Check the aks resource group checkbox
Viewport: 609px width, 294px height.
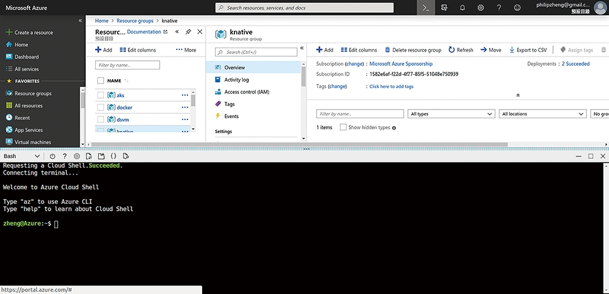coord(100,95)
